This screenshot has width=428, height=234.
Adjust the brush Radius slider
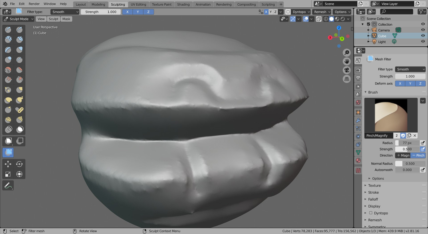[407, 143]
